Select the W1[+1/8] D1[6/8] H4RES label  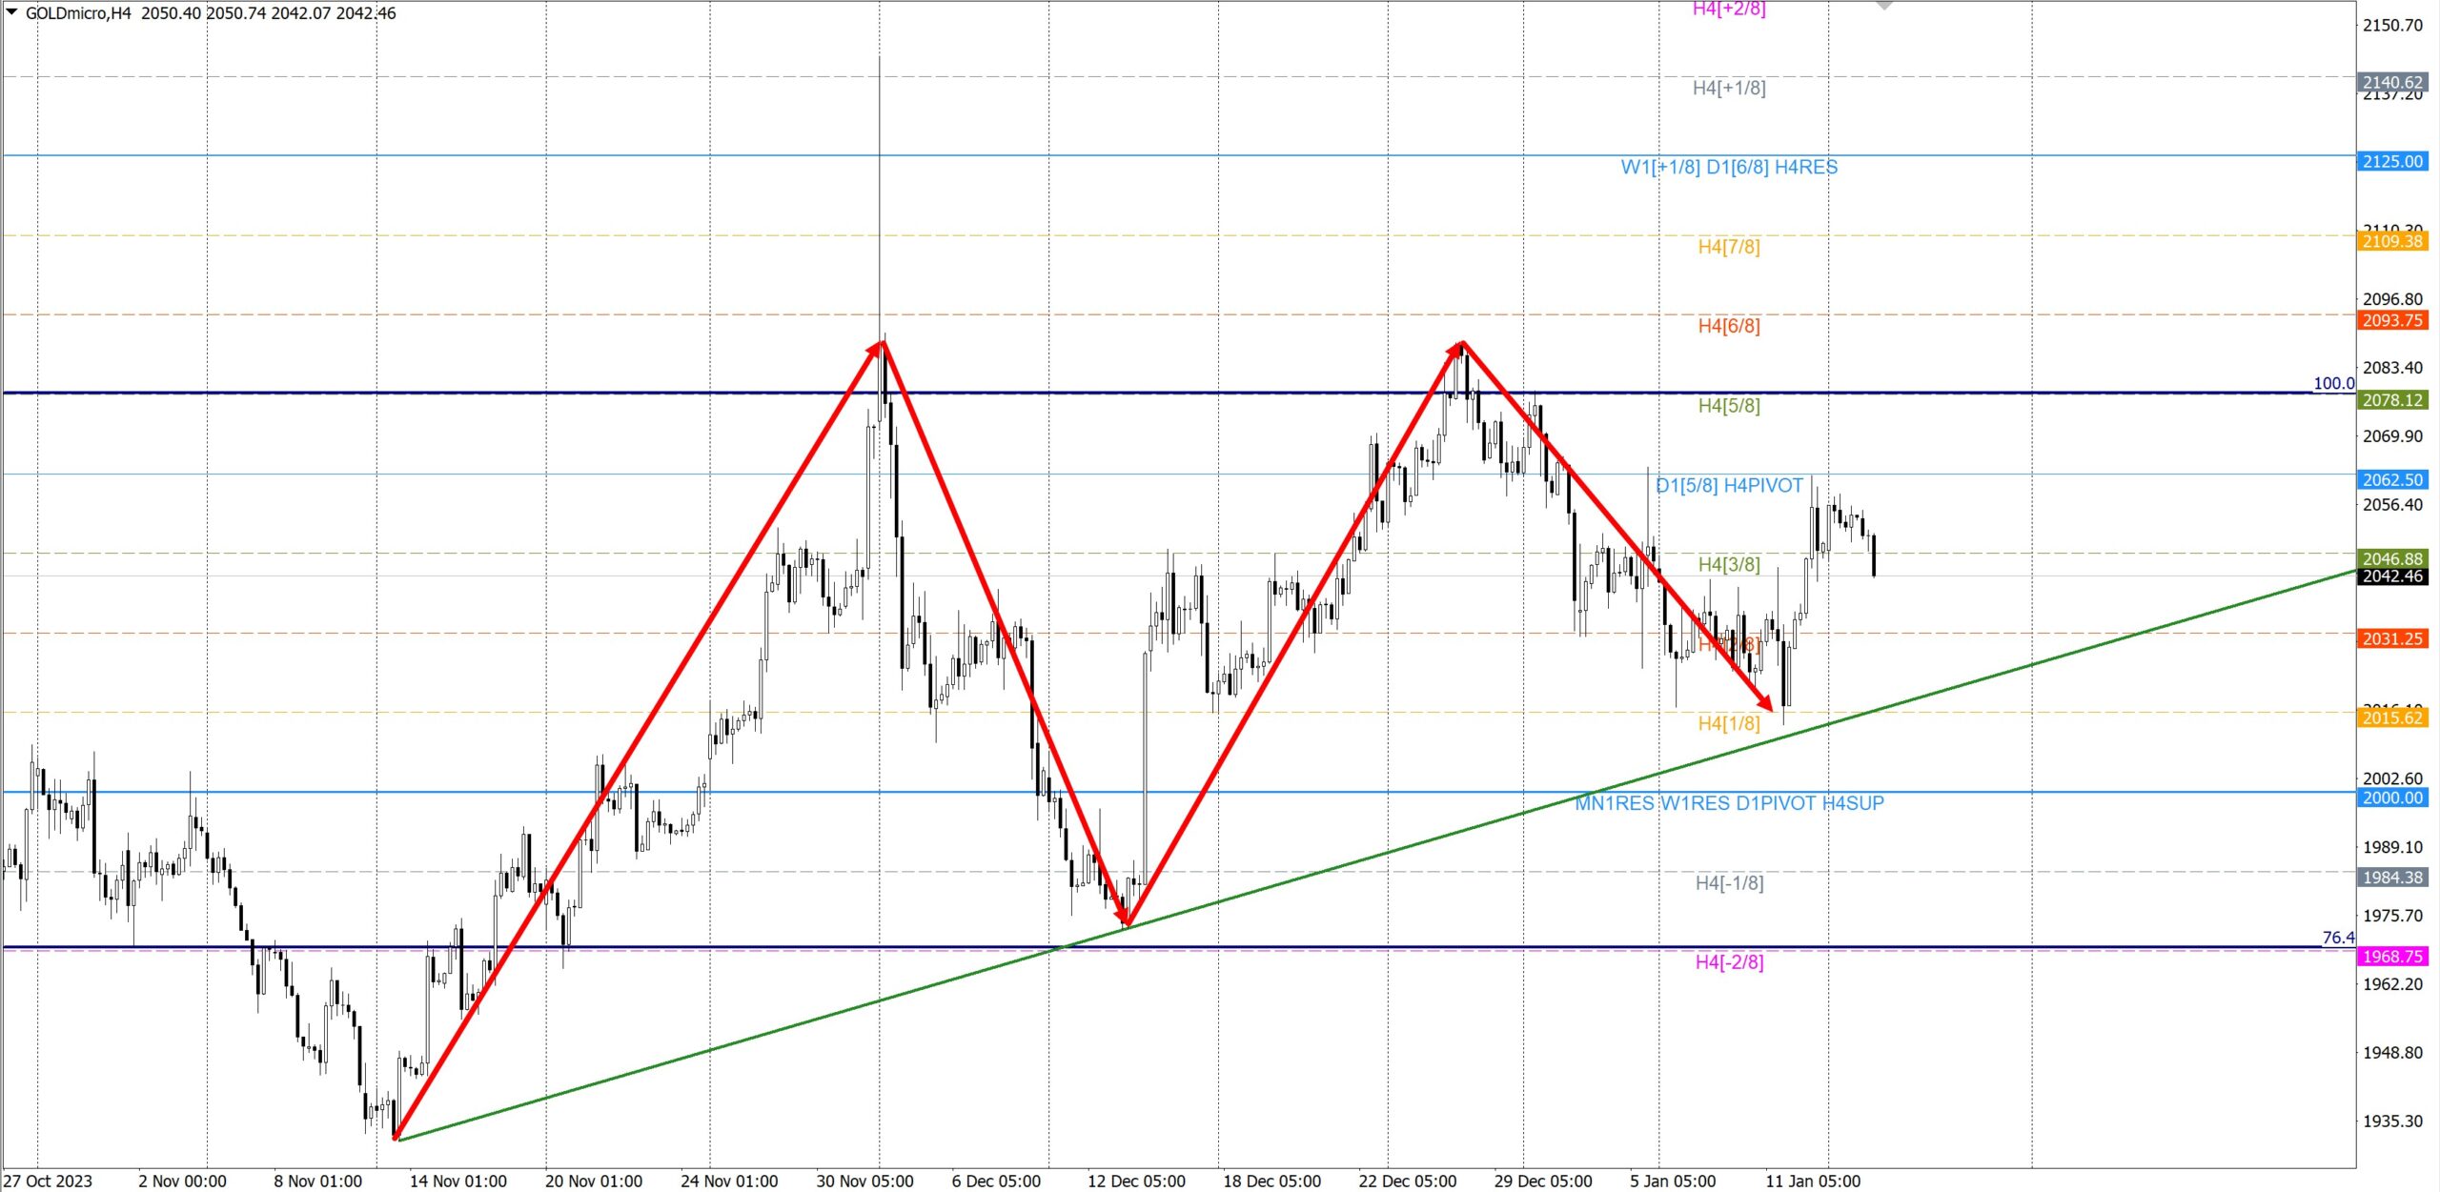[x=1729, y=168]
